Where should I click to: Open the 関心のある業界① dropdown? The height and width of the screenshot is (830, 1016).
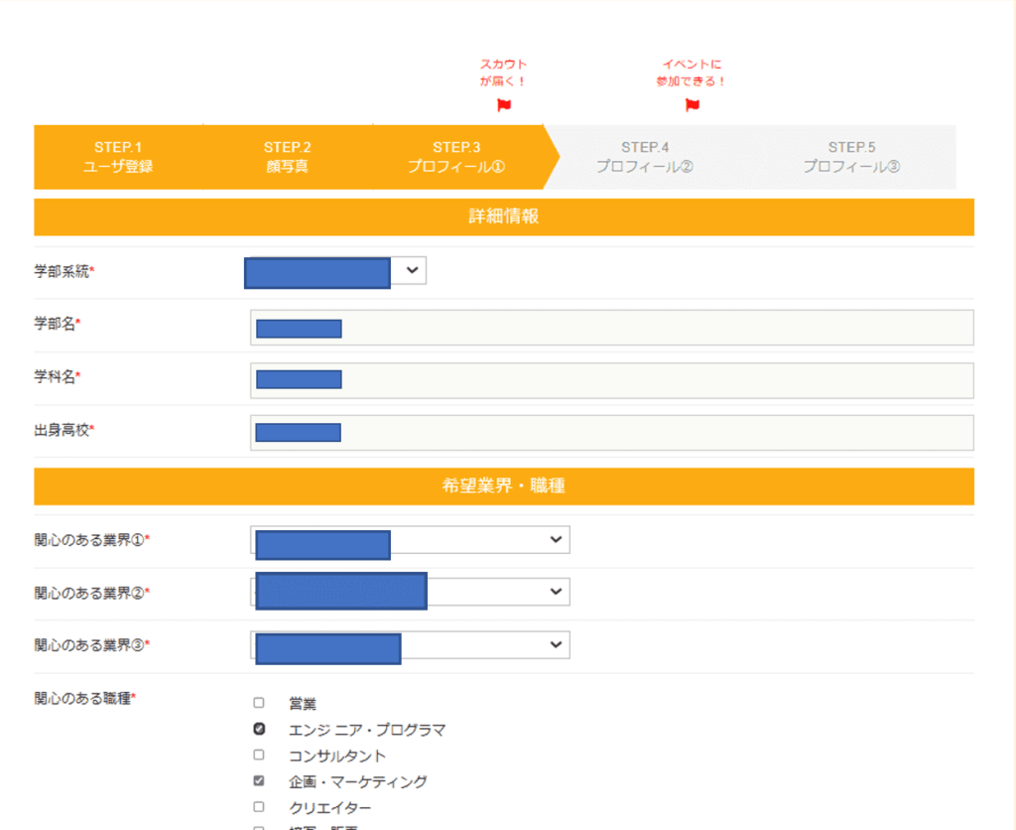coord(554,539)
